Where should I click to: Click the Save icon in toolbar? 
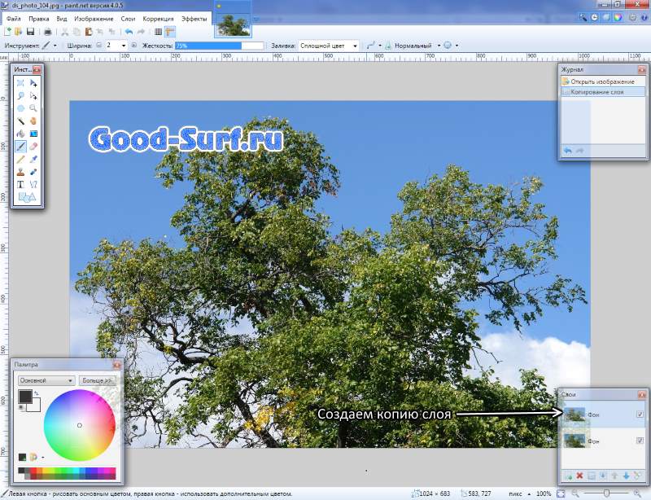30,32
